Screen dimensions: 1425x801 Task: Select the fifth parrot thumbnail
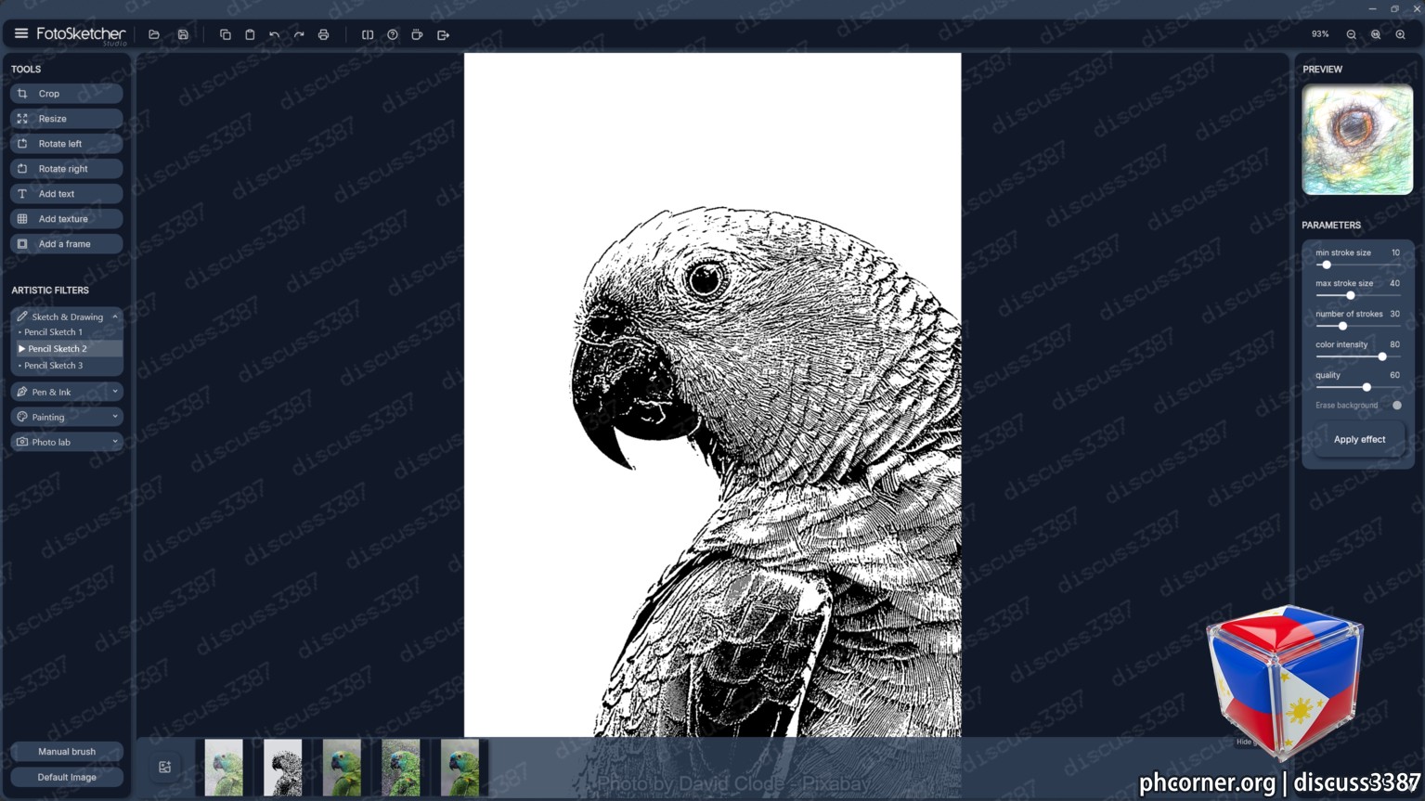460,768
